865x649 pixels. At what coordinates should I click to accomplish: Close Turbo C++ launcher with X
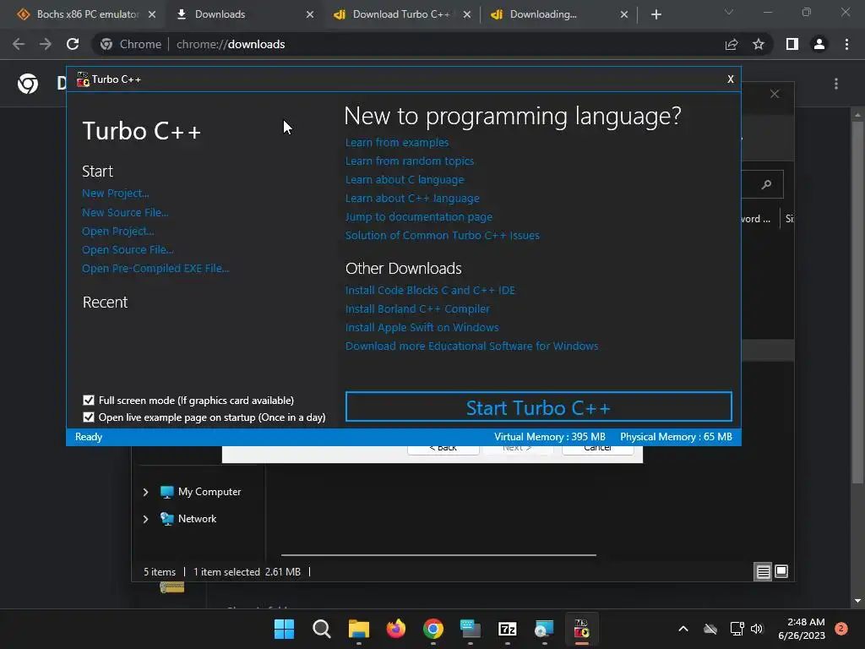[731, 79]
